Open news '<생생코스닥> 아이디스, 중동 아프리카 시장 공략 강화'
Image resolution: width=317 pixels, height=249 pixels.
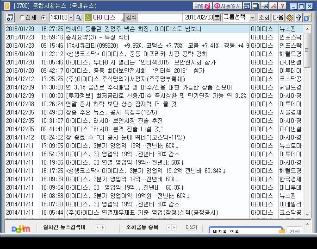154,54
